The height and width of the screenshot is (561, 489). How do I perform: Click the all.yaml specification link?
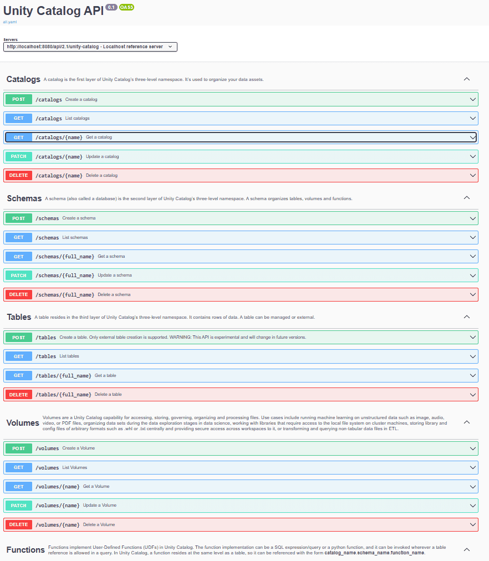click(x=10, y=21)
